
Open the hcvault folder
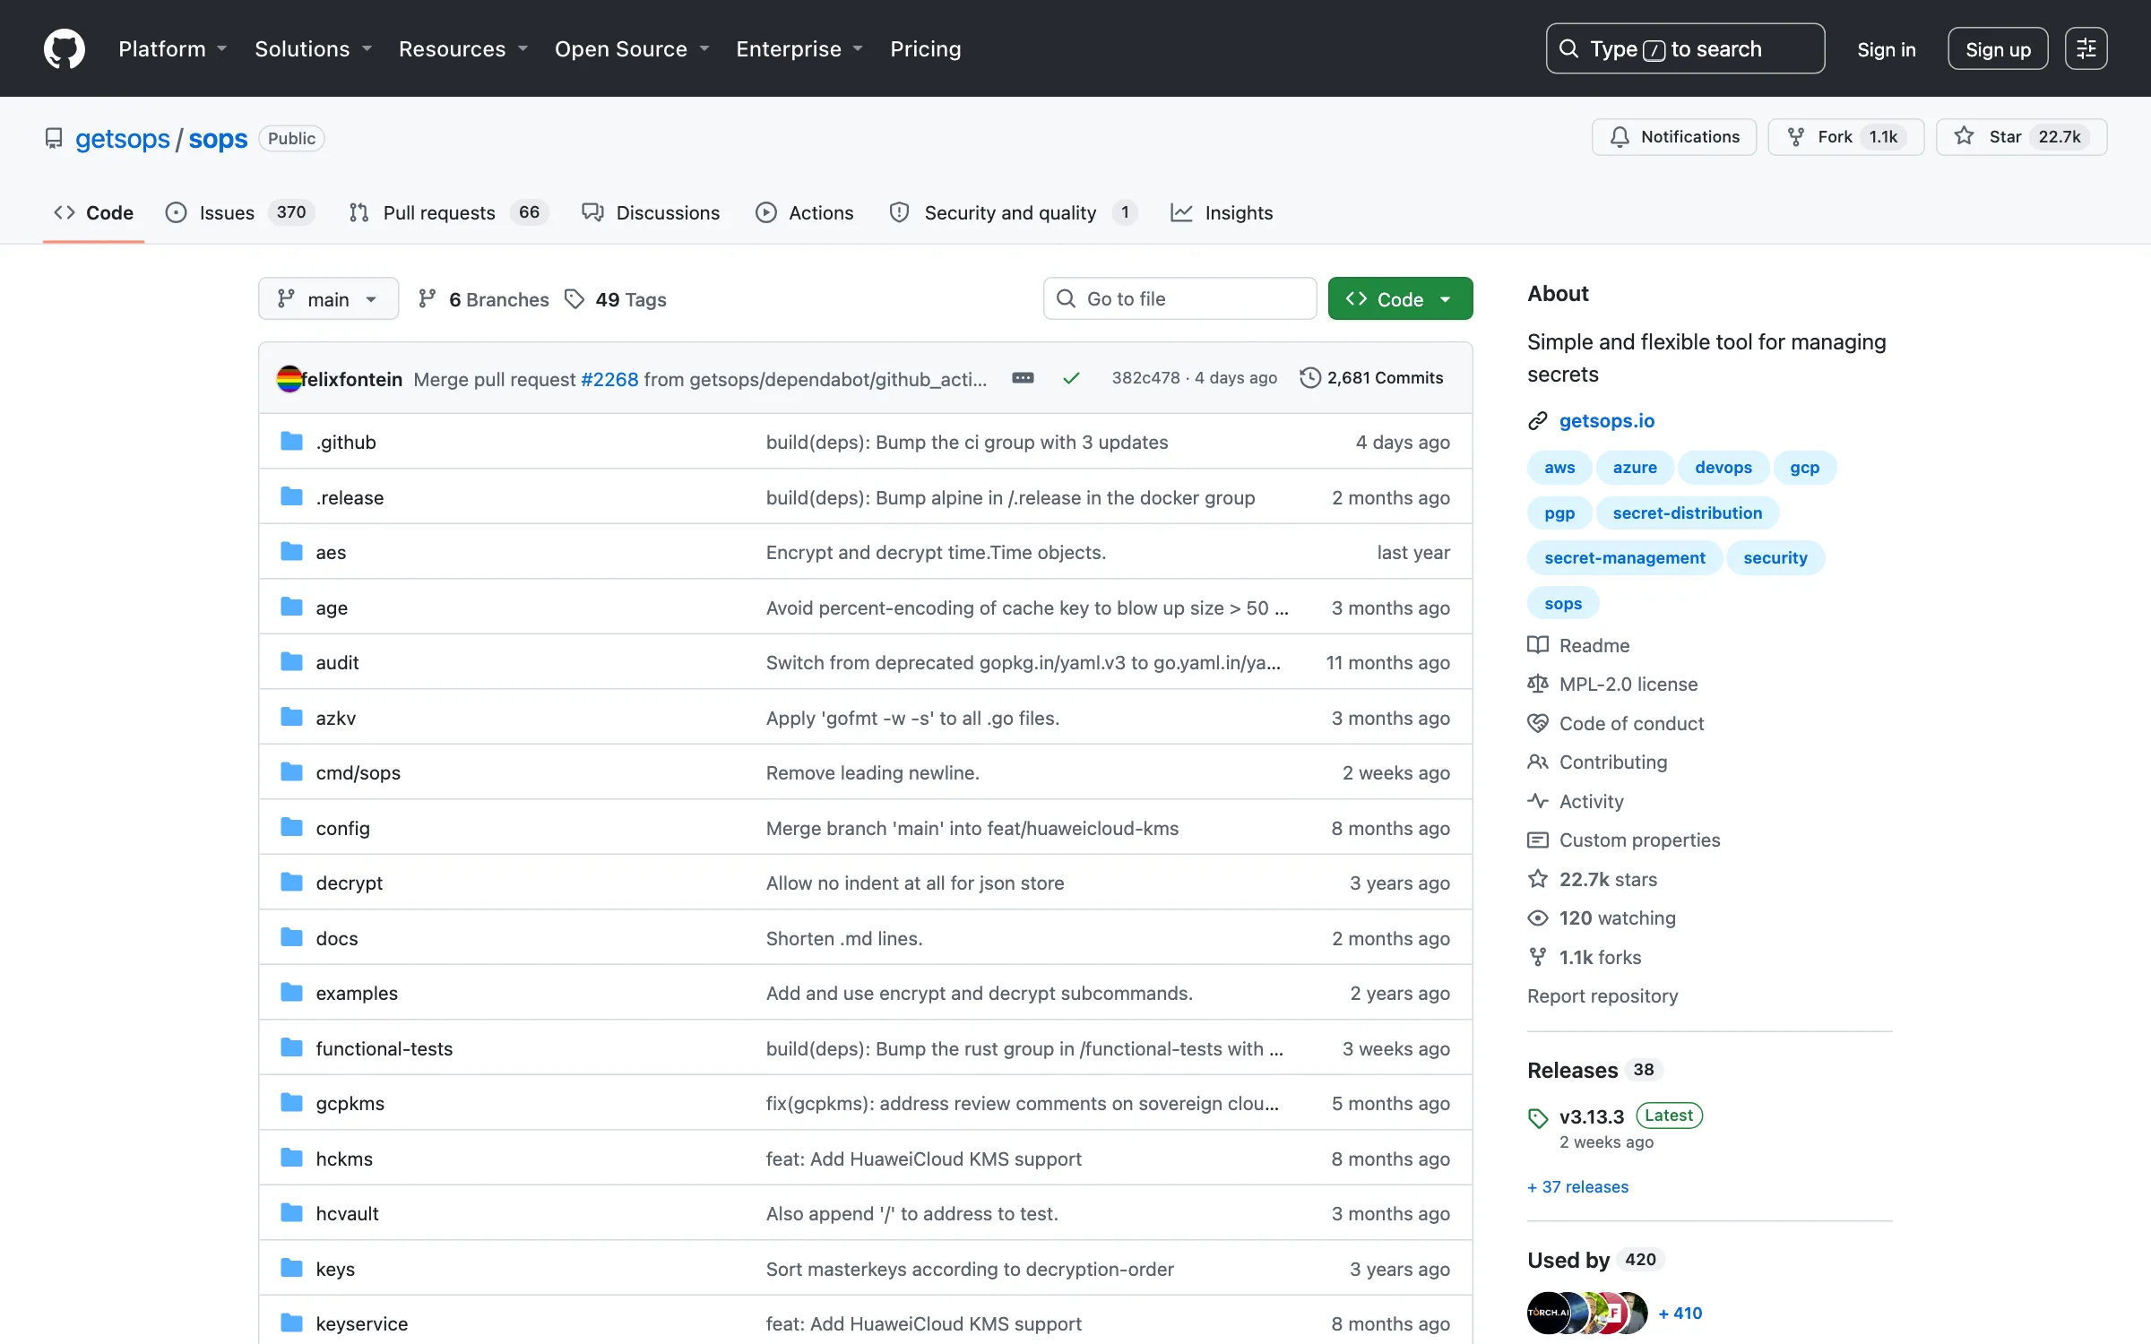tap(347, 1213)
